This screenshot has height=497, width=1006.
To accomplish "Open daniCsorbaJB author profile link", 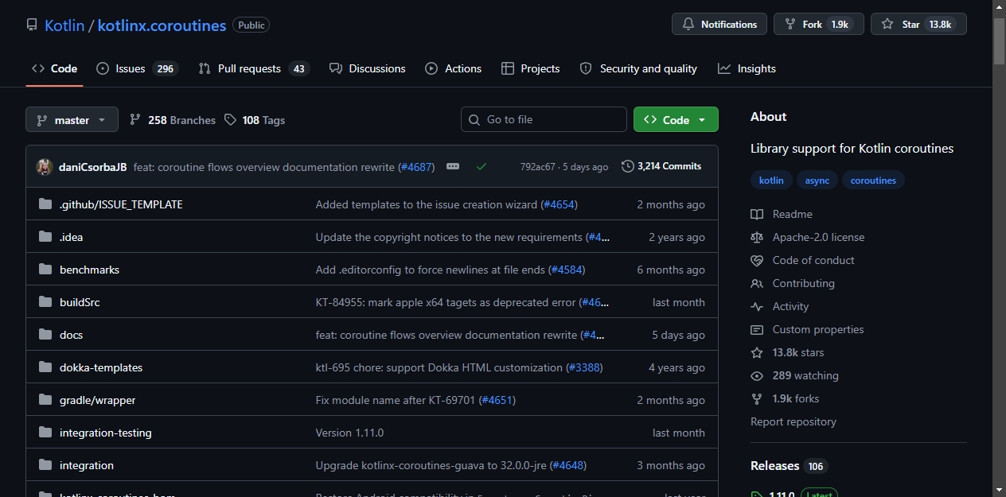I will pos(93,167).
